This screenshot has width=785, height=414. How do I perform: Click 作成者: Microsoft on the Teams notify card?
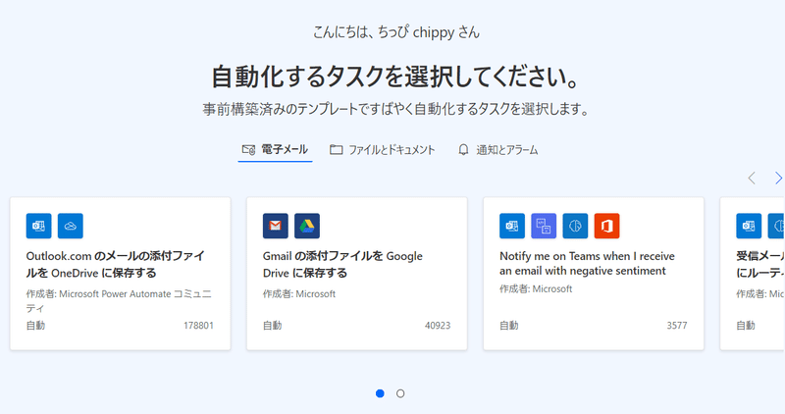[x=536, y=288]
